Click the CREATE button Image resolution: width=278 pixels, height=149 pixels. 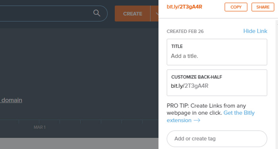[x=132, y=14]
